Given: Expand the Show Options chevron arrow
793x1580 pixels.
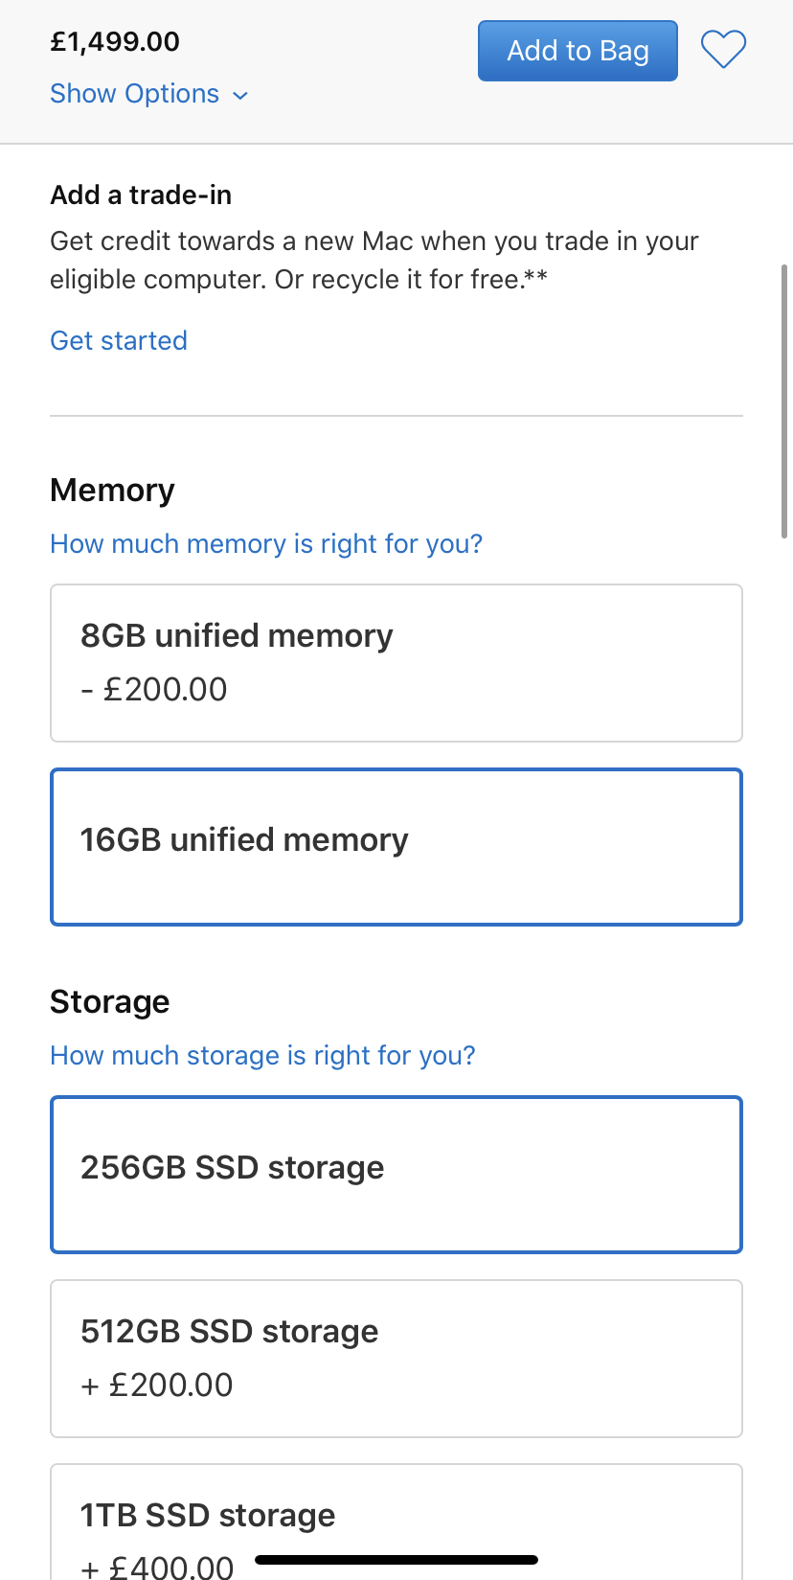Looking at the screenshot, I should (240, 95).
